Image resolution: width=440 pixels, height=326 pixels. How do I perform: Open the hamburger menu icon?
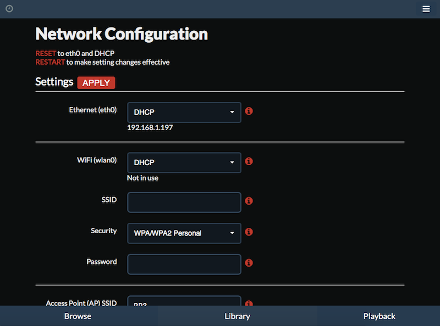pos(426,9)
